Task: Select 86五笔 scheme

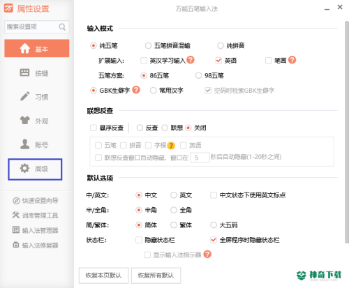Action: click(144, 75)
